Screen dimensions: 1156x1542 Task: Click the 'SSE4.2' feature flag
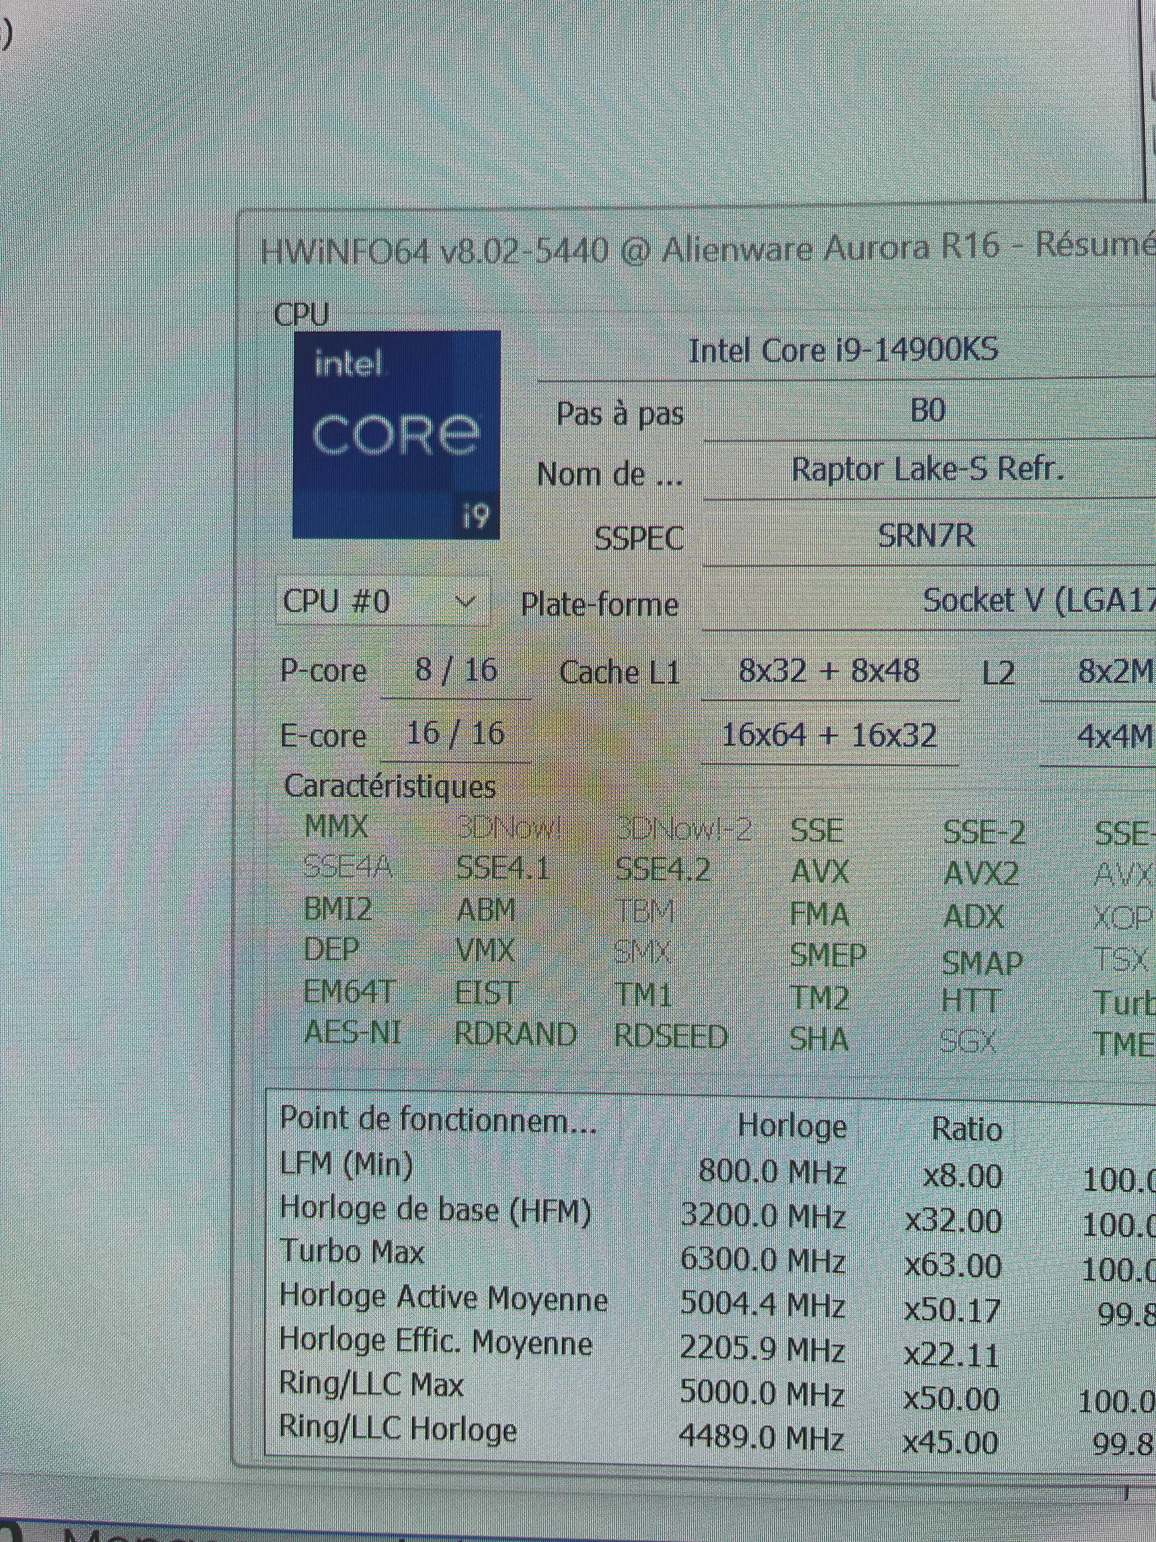coord(662,869)
